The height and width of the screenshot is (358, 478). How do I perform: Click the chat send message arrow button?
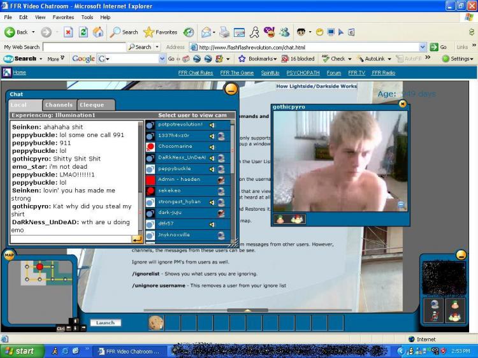click(137, 240)
